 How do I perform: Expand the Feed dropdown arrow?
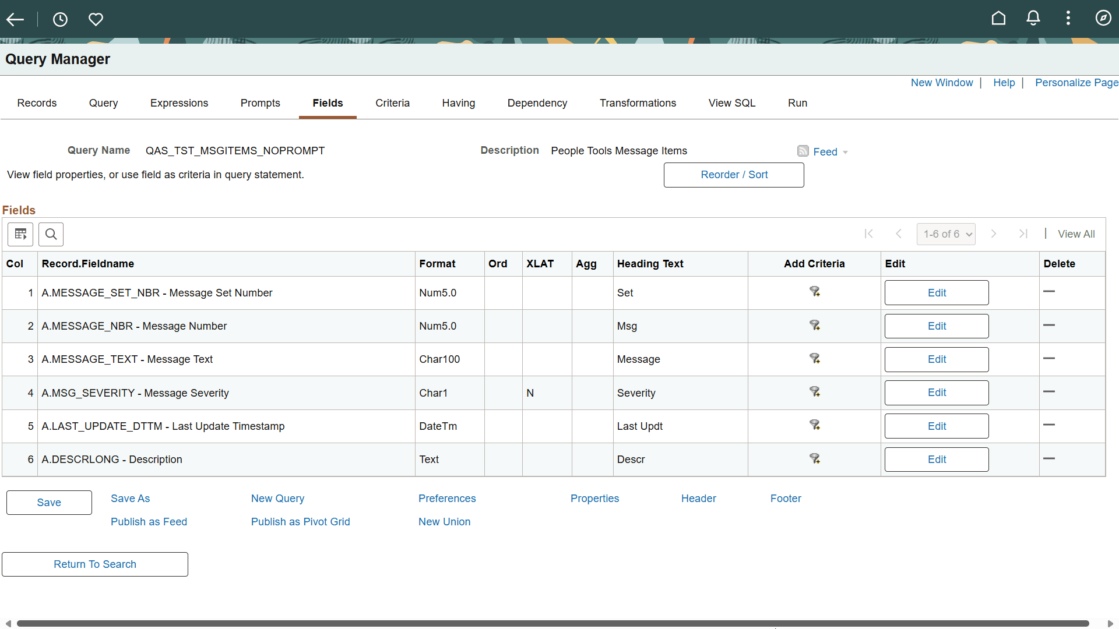pos(846,152)
